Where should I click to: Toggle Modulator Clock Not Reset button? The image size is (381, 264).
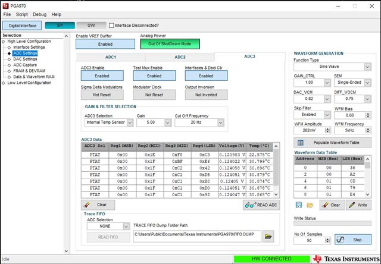pos(154,95)
